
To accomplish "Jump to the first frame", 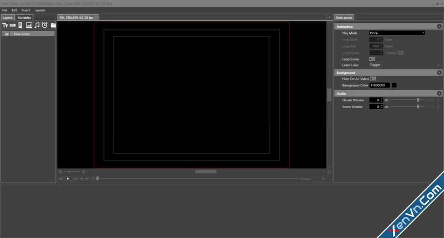I will tap(82, 179).
